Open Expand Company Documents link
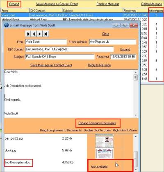Viewport: 164px width, 172px height. coord(97,123)
